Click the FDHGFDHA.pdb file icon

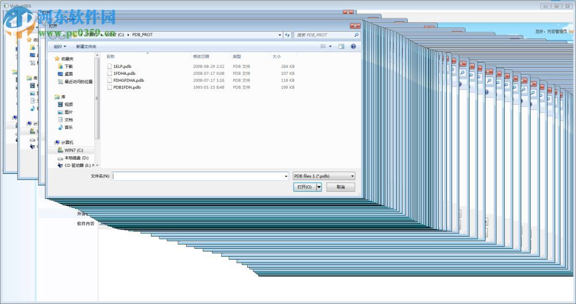click(109, 81)
